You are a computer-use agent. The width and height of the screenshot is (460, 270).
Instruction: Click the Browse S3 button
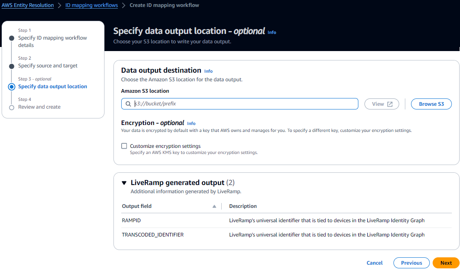coord(431,104)
